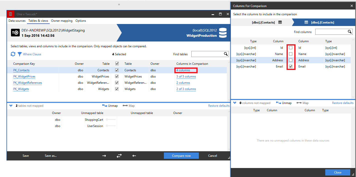Click the Find tables search field

coord(207,54)
